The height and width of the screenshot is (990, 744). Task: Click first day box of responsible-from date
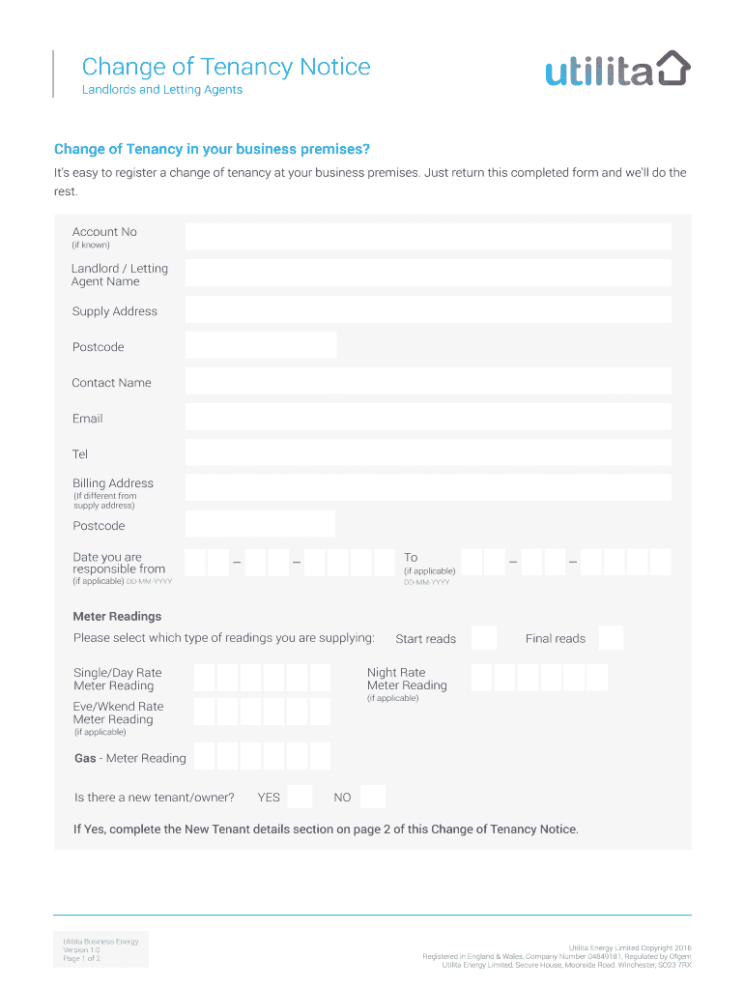[195, 563]
